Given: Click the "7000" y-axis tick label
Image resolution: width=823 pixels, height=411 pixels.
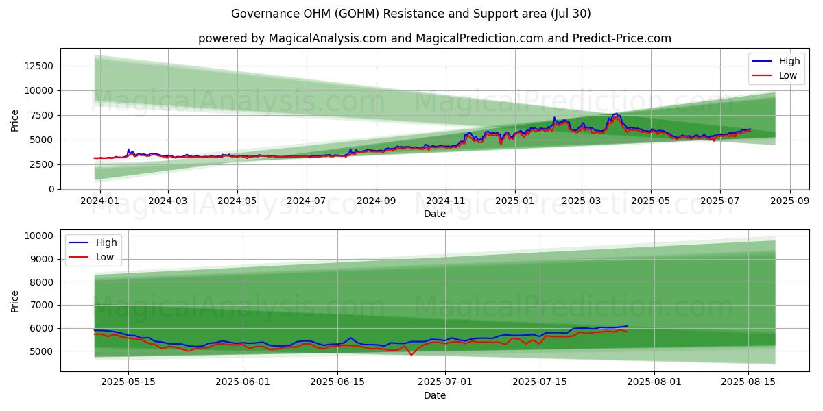Looking at the screenshot, I should (41, 305).
